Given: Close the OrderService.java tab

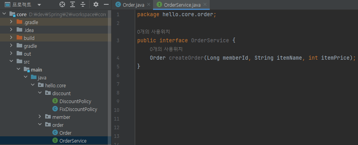Looking at the screenshot, I should [x=205, y=5].
